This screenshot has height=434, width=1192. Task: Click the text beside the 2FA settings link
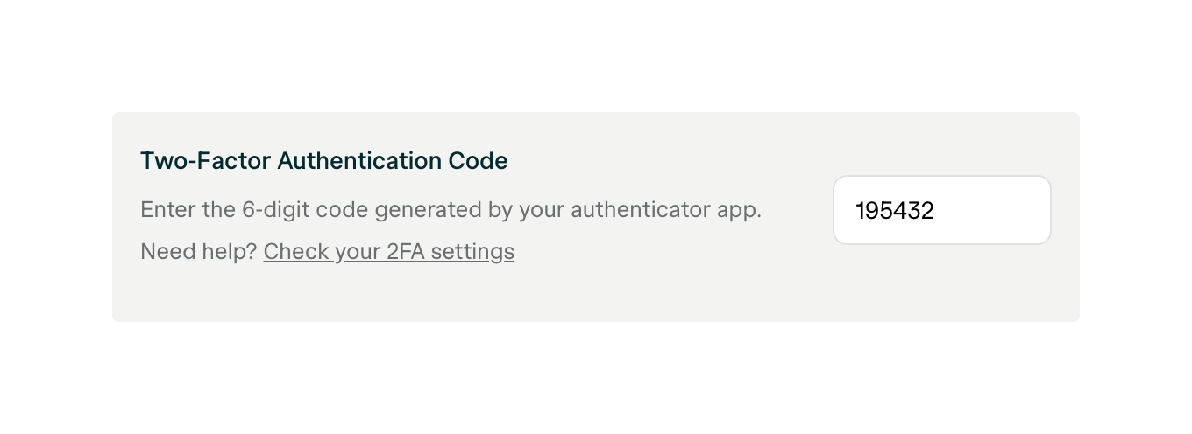[x=198, y=252]
